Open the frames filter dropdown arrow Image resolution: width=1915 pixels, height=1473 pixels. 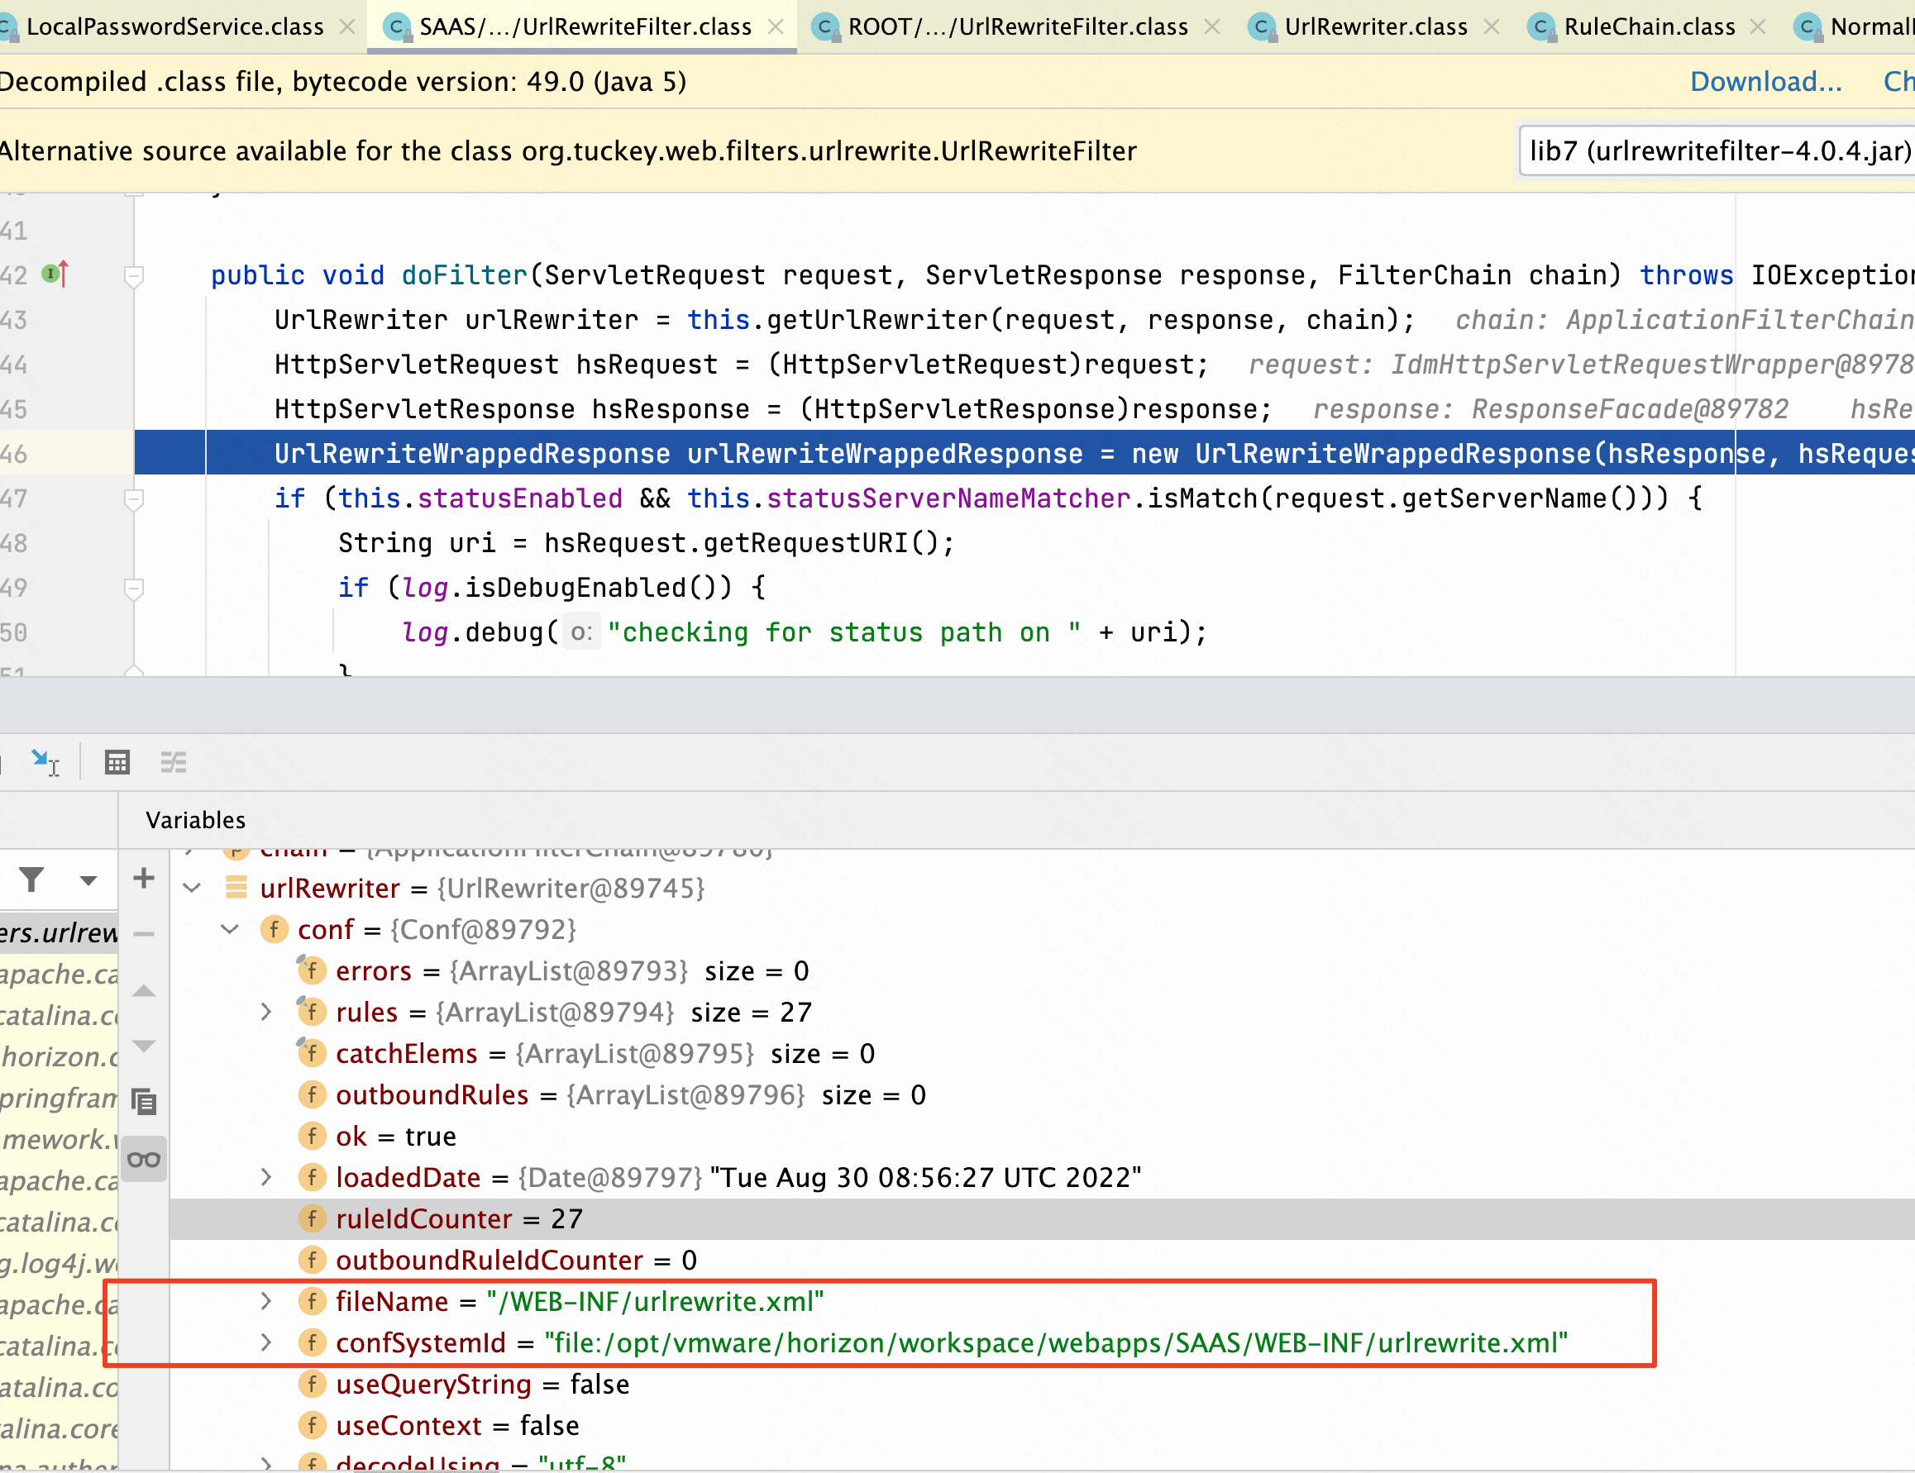(x=88, y=880)
